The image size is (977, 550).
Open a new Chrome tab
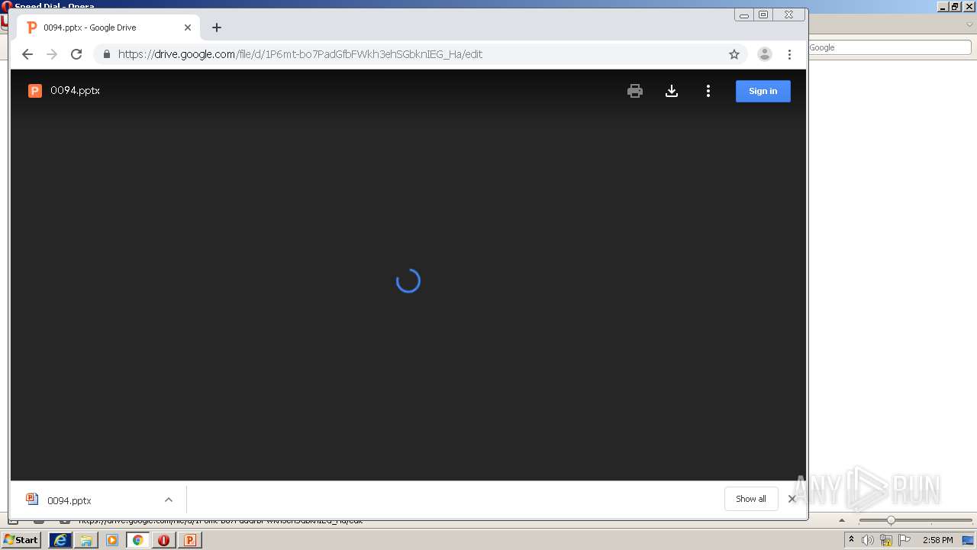(217, 27)
